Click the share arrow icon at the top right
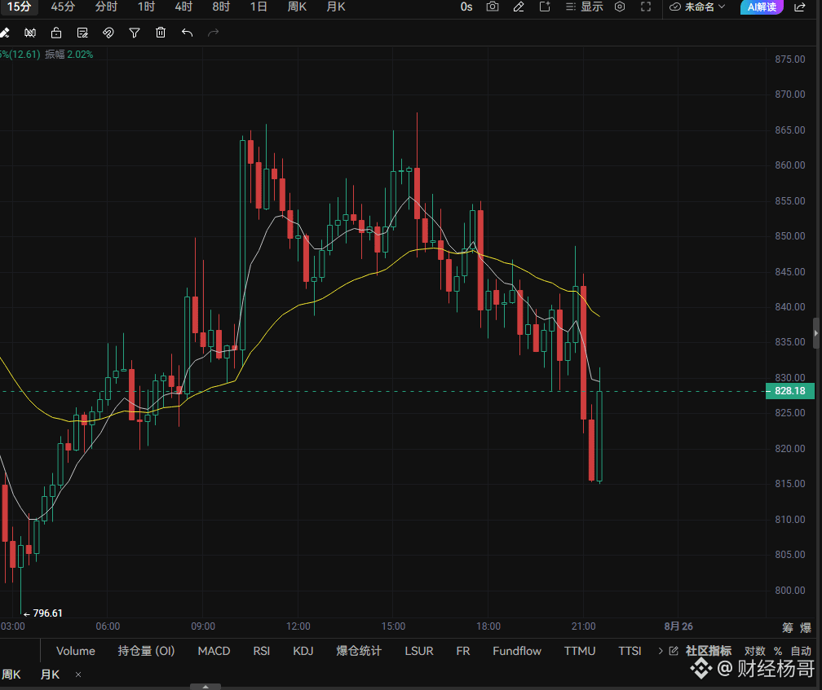 [x=800, y=7]
